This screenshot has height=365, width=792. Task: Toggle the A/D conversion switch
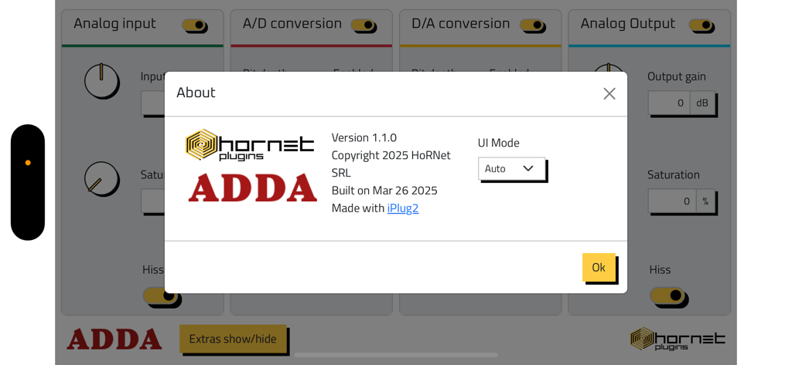363,25
